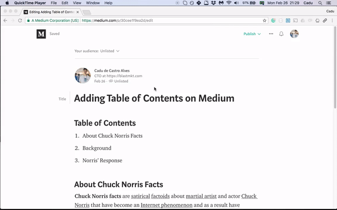Click list item 'About Chuck Norris Facts'

click(x=112, y=136)
